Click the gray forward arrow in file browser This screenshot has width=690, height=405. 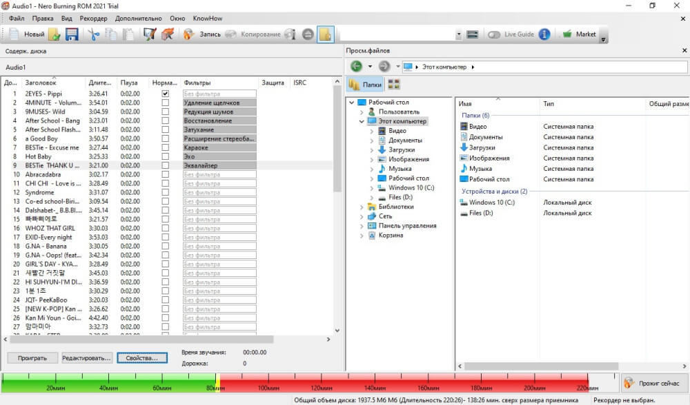pos(384,66)
